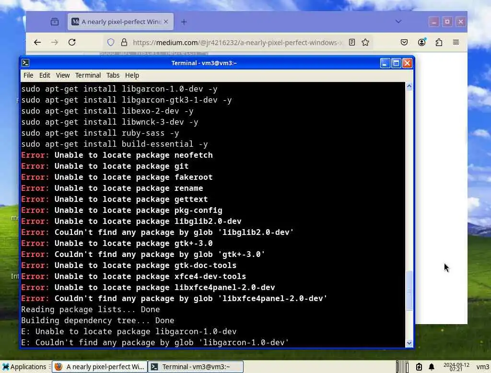Click the terminal scrollbar up arrow
The width and height of the screenshot is (491, 373).
pyautogui.click(x=409, y=86)
